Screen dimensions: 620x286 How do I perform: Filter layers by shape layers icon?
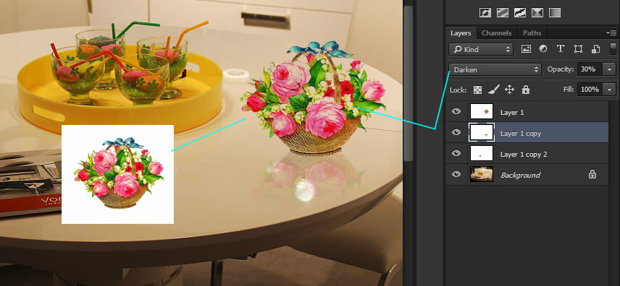[578, 49]
